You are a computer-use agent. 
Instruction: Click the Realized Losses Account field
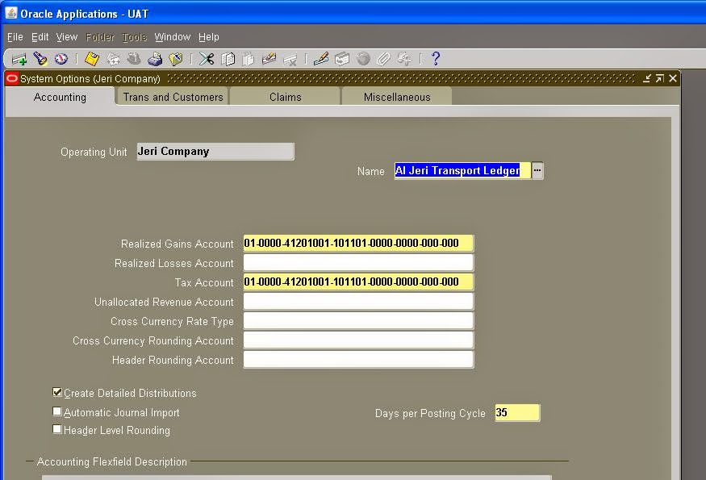coord(357,263)
